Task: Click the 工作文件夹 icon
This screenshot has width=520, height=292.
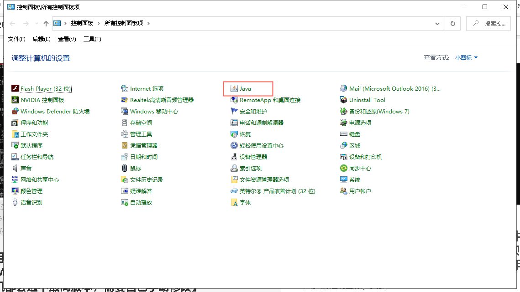Action: (15, 134)
